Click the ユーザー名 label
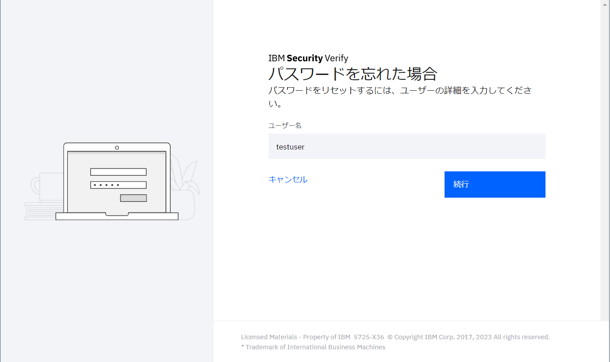 285,125
